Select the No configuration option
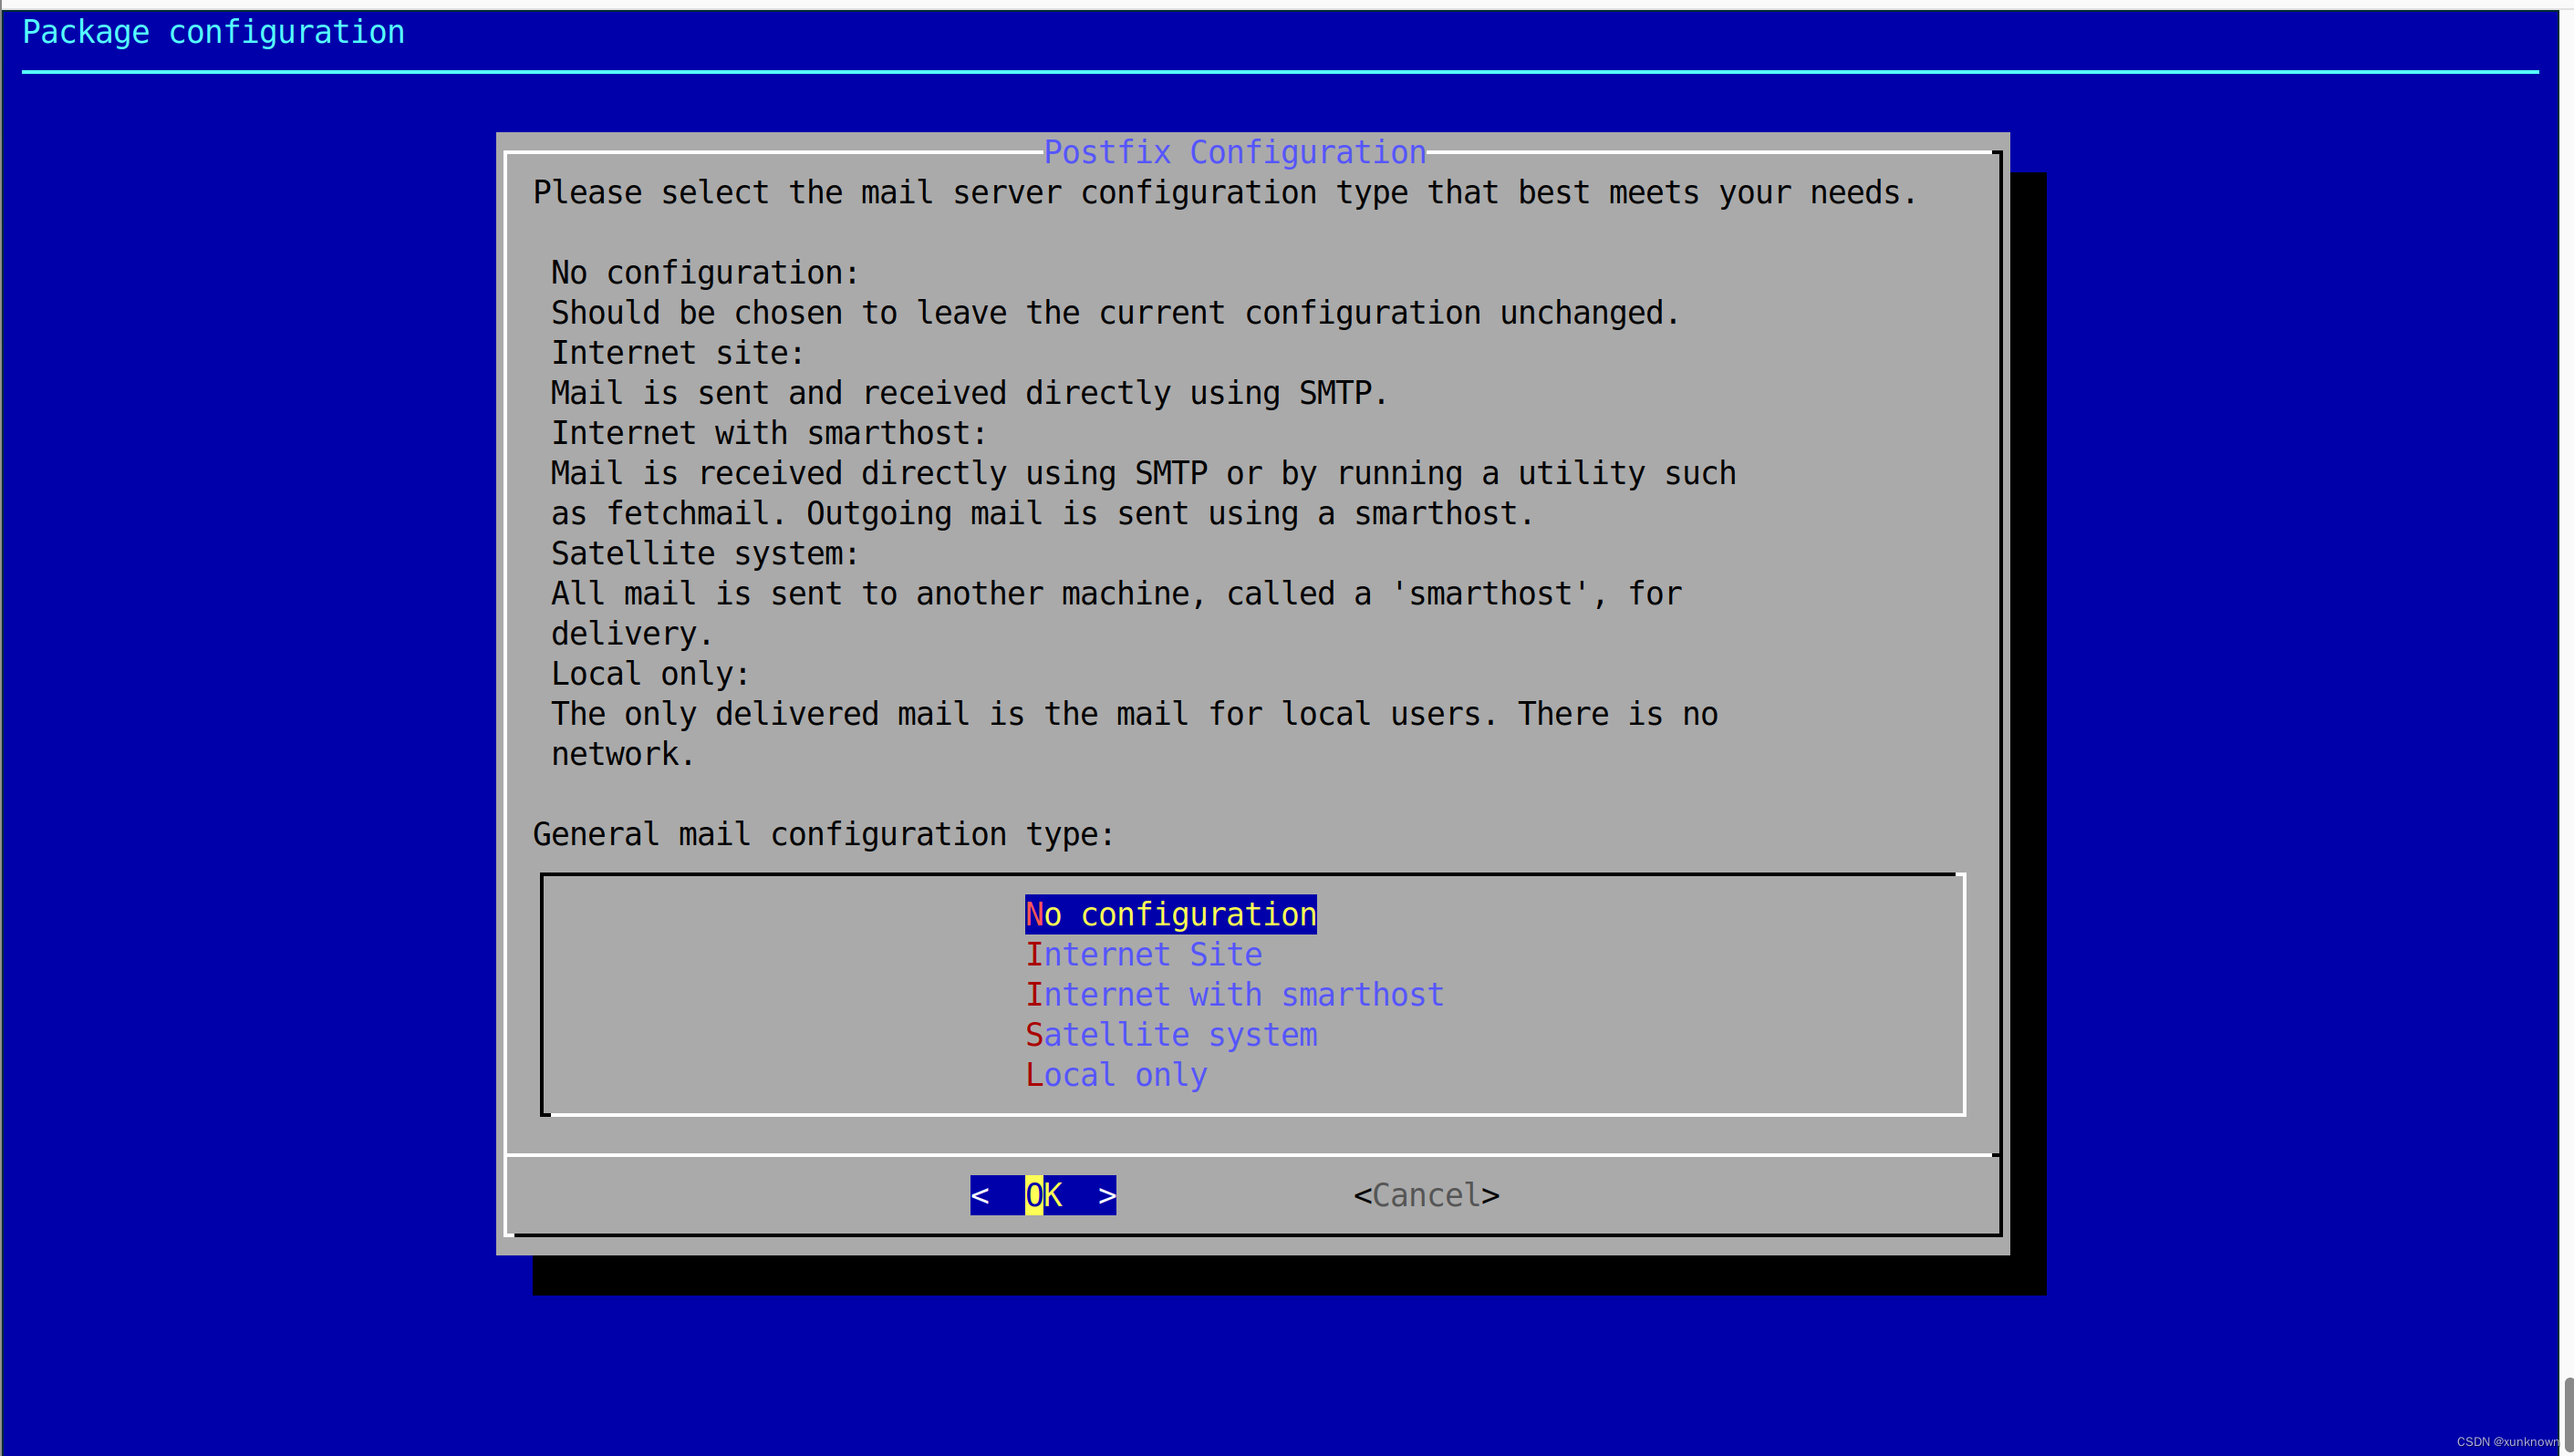2574x1456 pixels. 1169,914
